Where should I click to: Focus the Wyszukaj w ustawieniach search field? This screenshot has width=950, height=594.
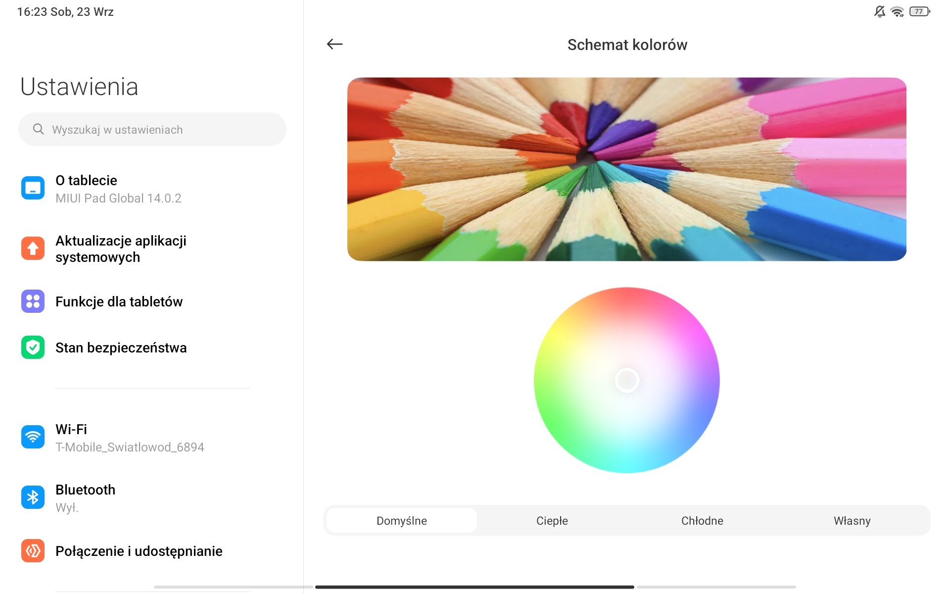(x=152, y=129)
